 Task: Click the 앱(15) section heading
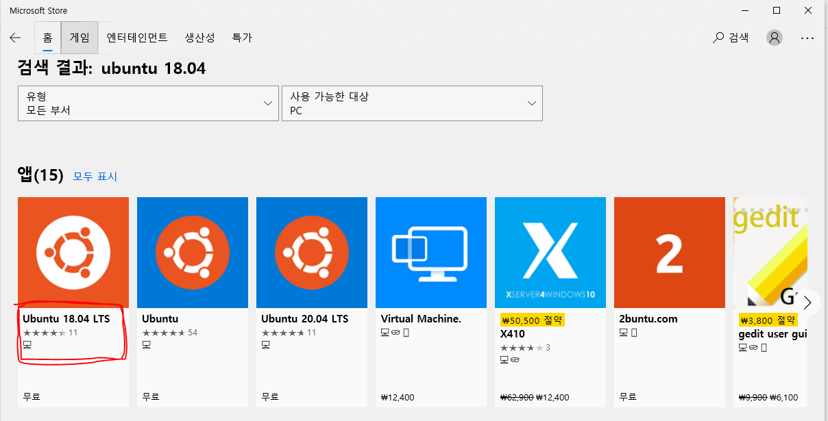tap(40, 175)
